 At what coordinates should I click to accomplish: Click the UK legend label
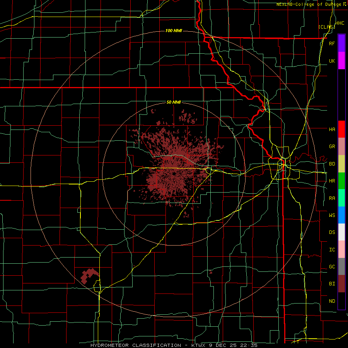click(332, 61)
